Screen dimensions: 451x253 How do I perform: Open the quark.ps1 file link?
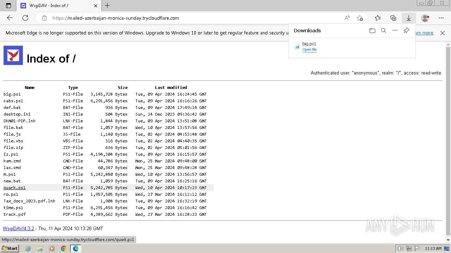[14, 188]
